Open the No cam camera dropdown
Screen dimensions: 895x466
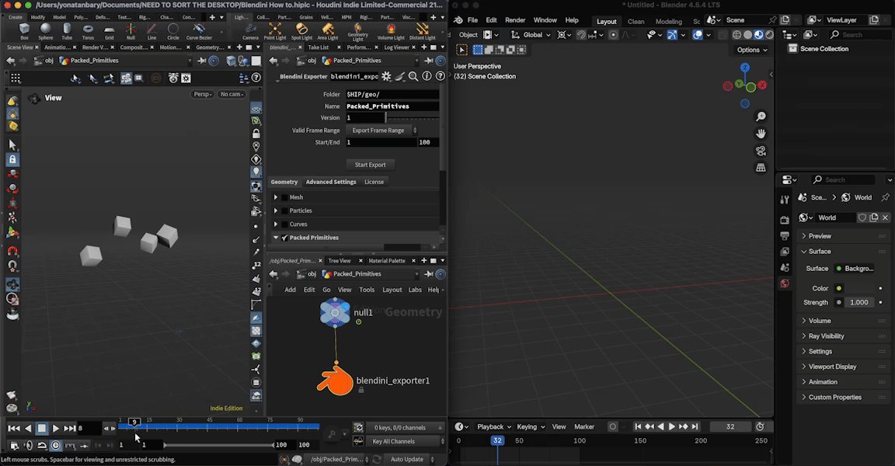[232, 94]
